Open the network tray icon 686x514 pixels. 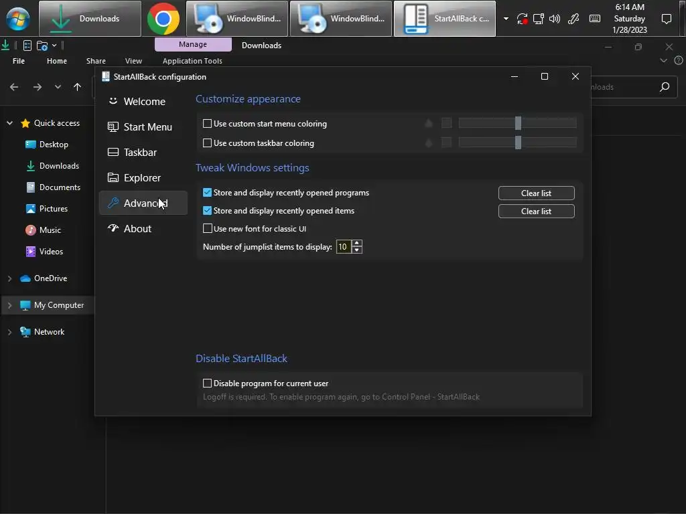click(538, 19)
